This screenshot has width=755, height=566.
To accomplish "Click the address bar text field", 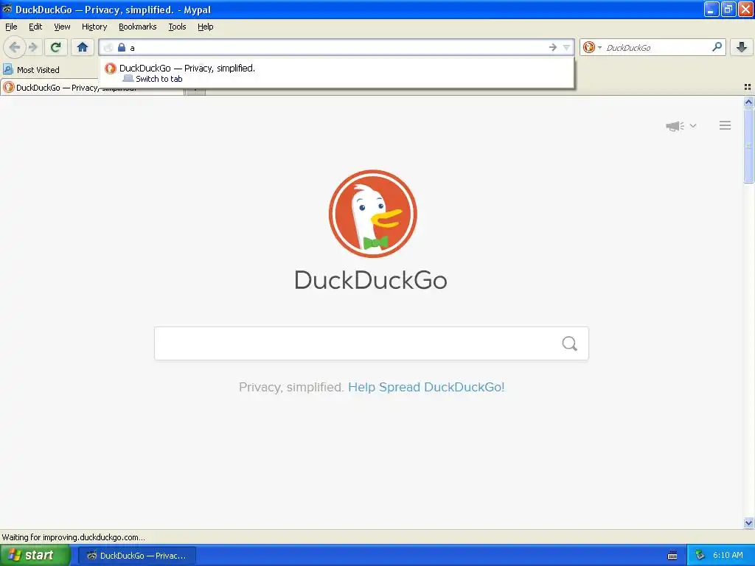I will [x=337, y=48].
